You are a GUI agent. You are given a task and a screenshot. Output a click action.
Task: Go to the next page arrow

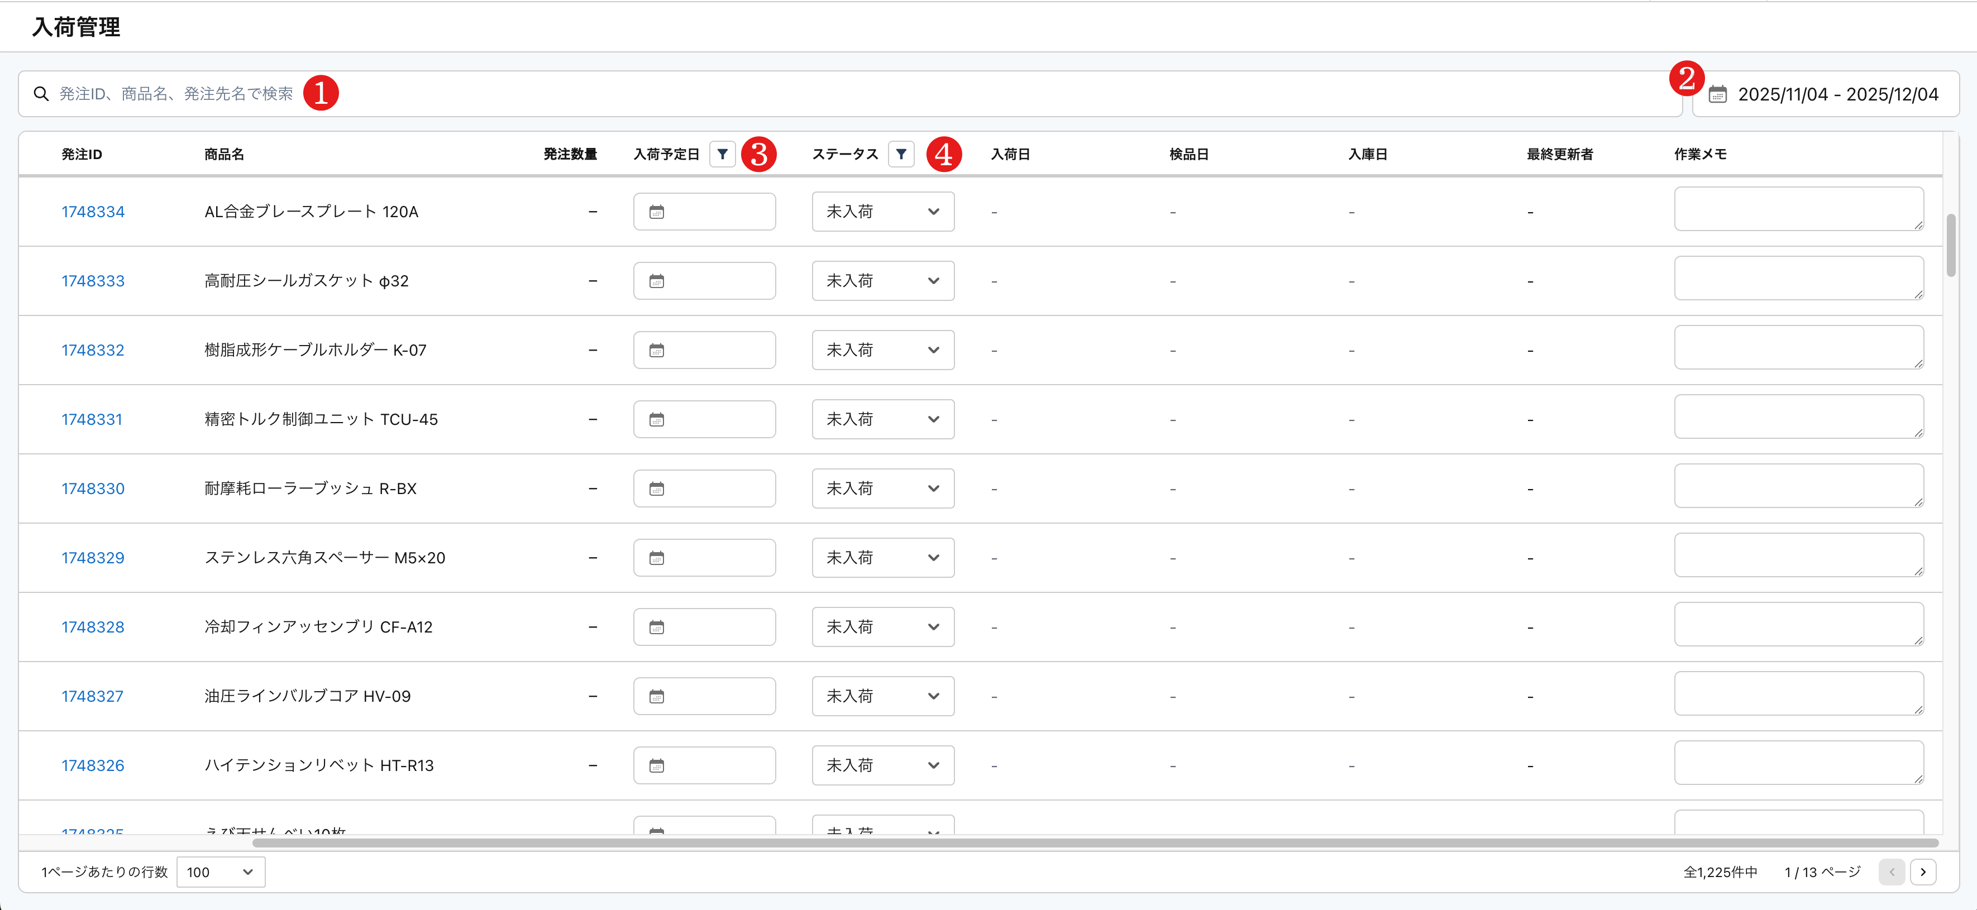[1922, 871]
